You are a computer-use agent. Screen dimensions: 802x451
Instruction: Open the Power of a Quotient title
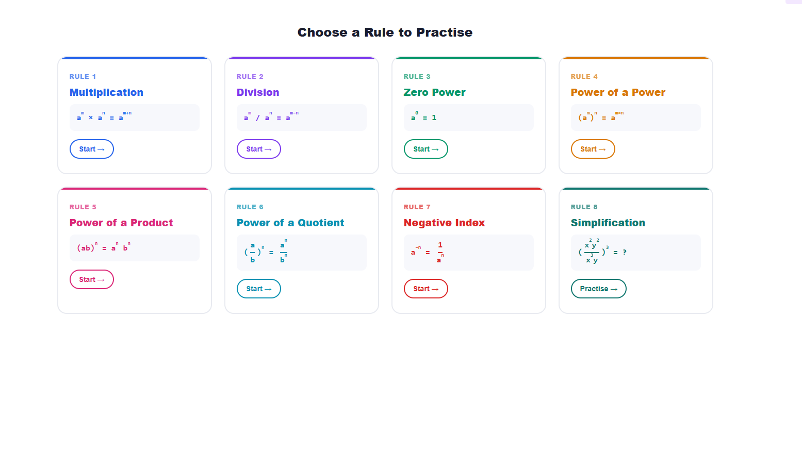click(x=290, y=223)
